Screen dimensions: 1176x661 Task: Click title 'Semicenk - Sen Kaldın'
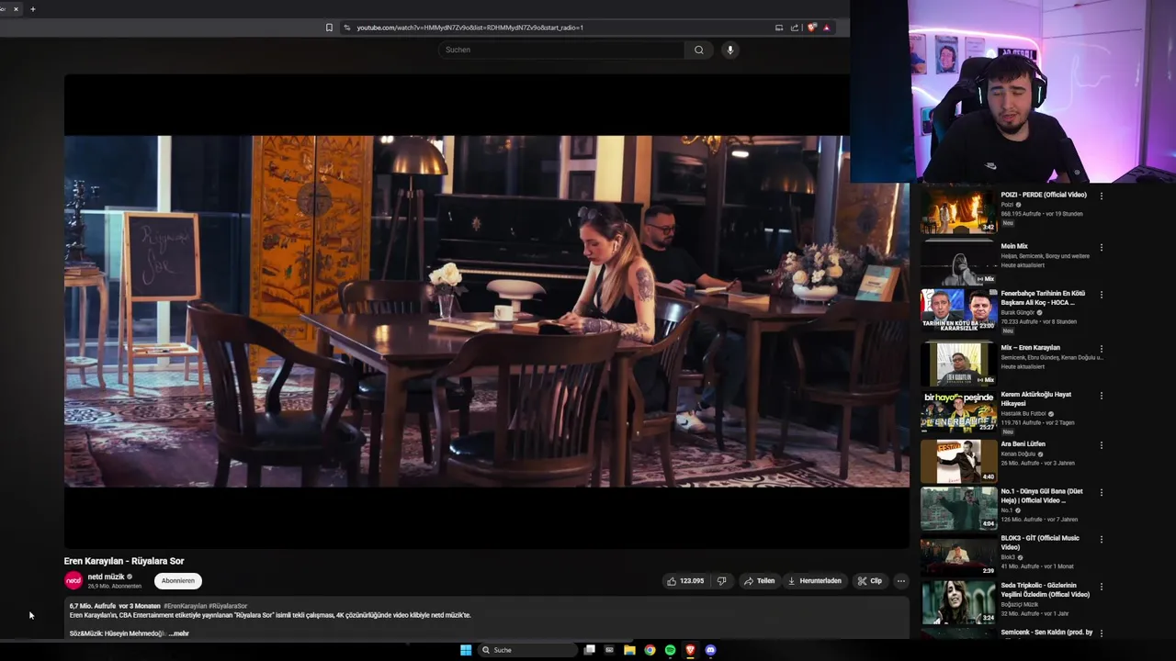pos(1046,633)
